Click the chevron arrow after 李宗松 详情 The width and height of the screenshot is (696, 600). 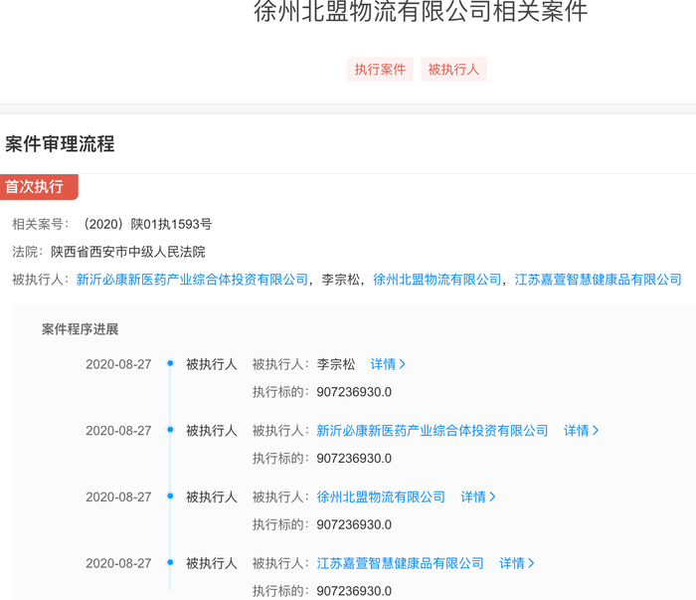click(402, 364)
